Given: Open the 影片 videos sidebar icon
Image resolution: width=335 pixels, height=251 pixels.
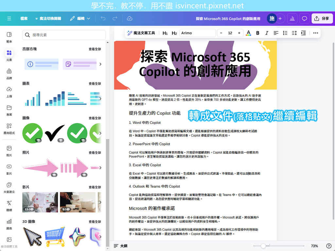Looking at the screenshot, I should click(9, 169).
